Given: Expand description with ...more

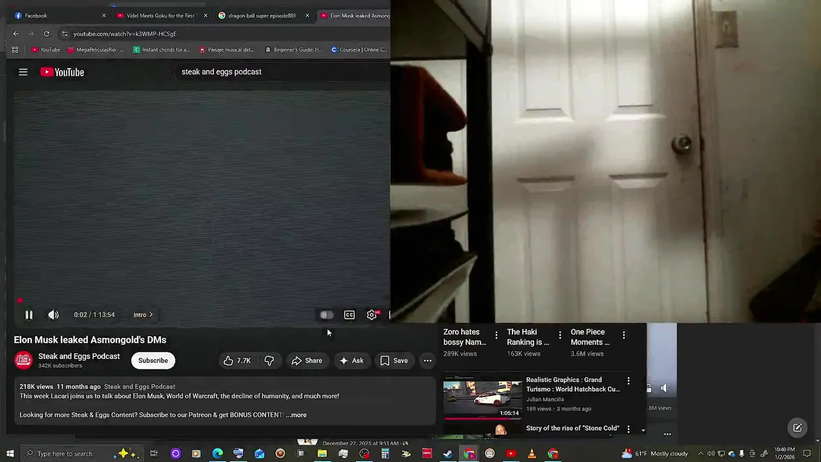Looking at the screenshot, I should coord(296,415).
